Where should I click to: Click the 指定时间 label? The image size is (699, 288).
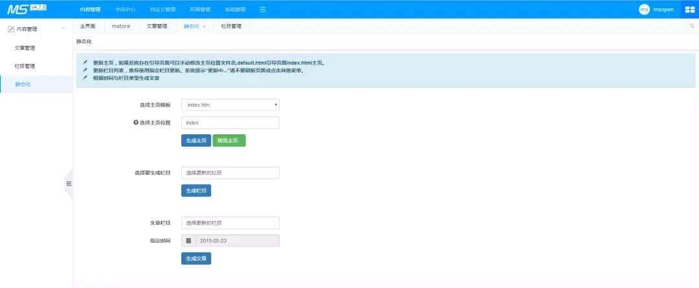[x=160, y=240]
